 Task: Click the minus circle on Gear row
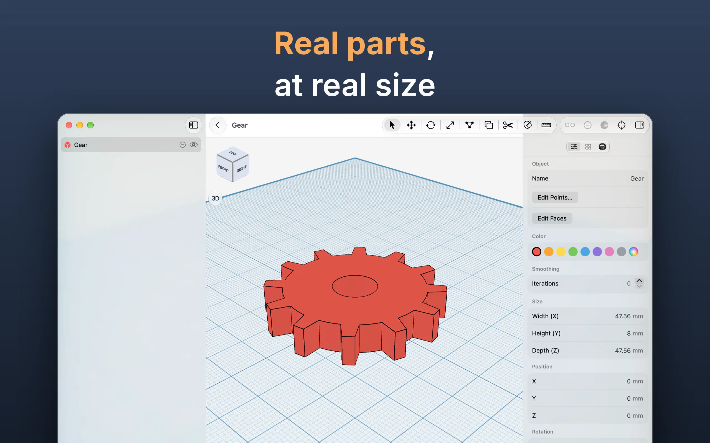pyautogui.click(x=182, y=145)
